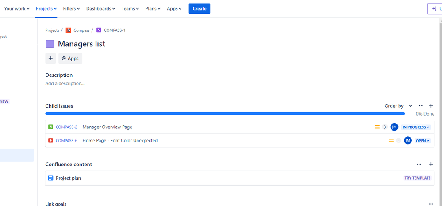Open the Plans menu
The width and height of the screenshot is (442, 206).
click(153, 9)
